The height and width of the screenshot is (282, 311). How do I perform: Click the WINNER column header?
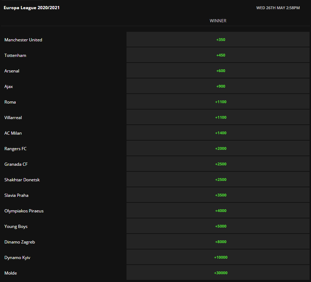pos(218,20)
